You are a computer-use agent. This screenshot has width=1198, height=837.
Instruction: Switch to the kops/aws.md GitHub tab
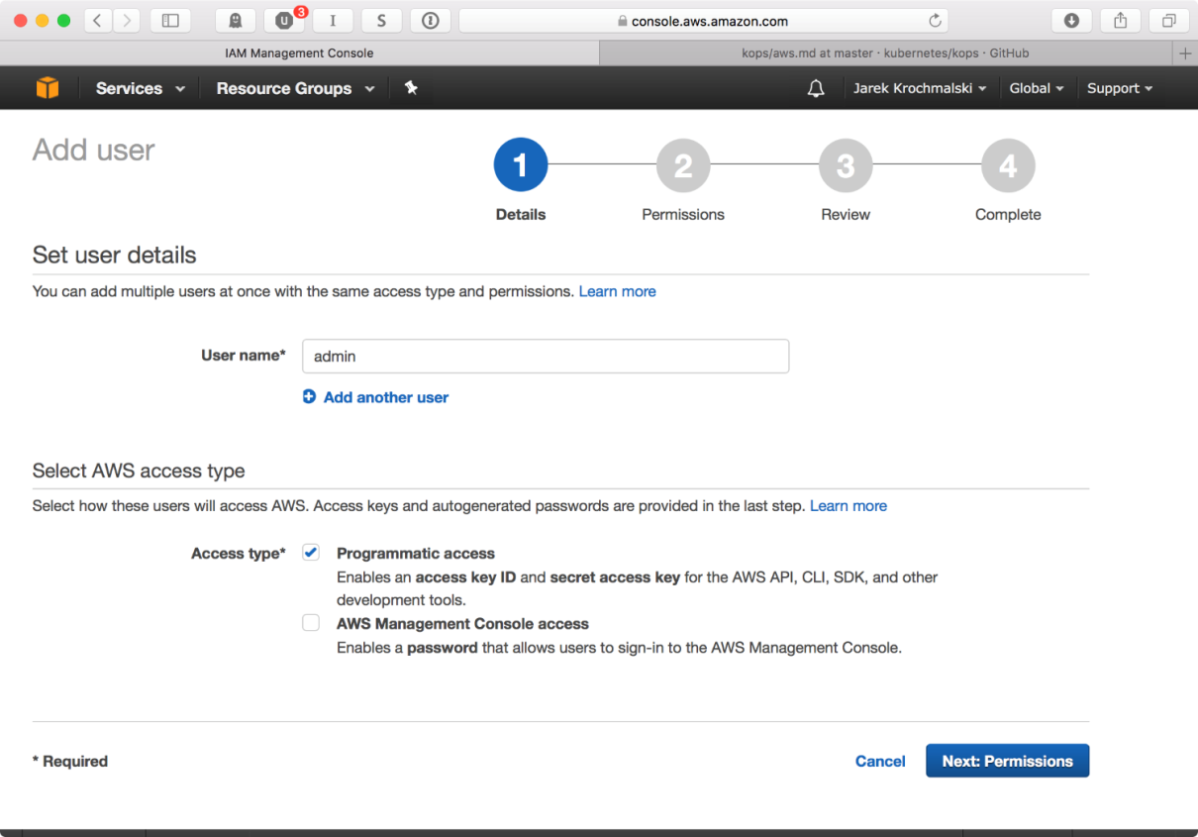pyautogui.click(x=886, y=52)
